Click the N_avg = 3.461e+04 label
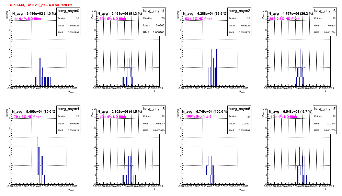This screenshot has width=342, height=196. pyautogui.click(x=119, y=14)
